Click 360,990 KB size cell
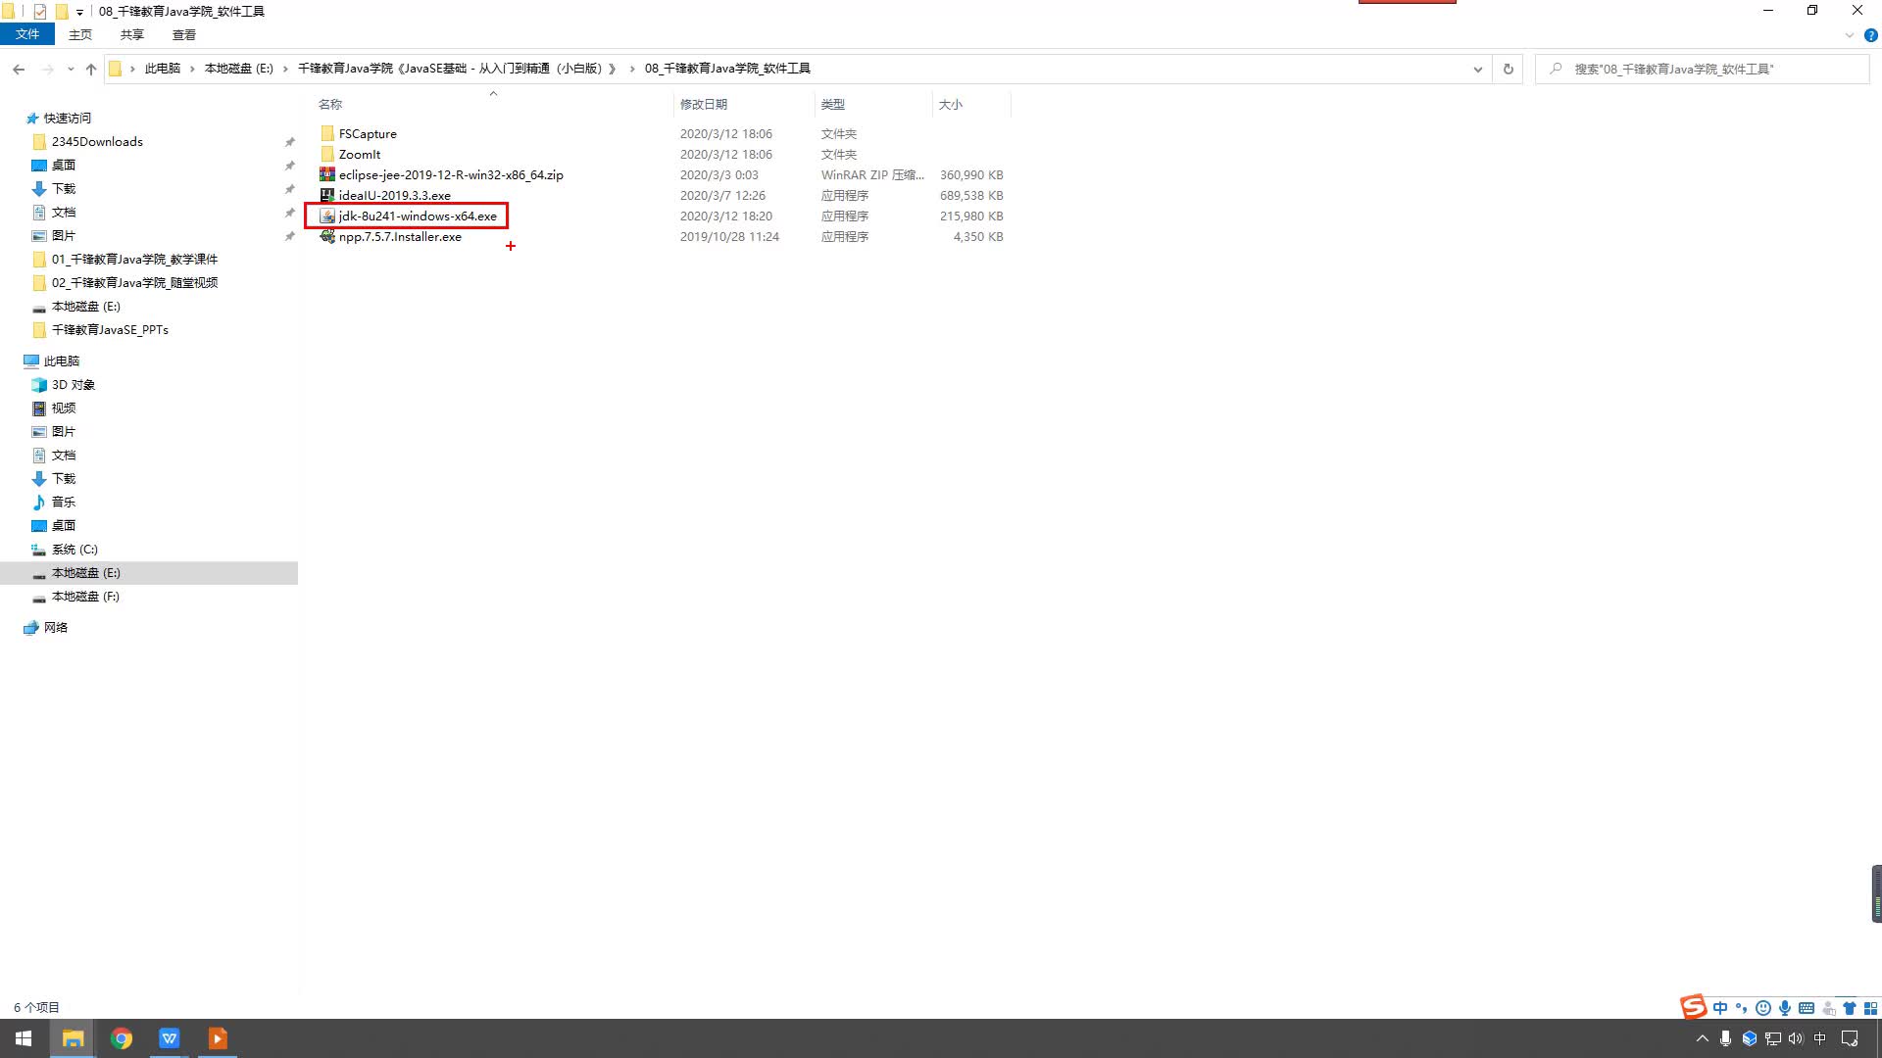 [x=971, y=174]
